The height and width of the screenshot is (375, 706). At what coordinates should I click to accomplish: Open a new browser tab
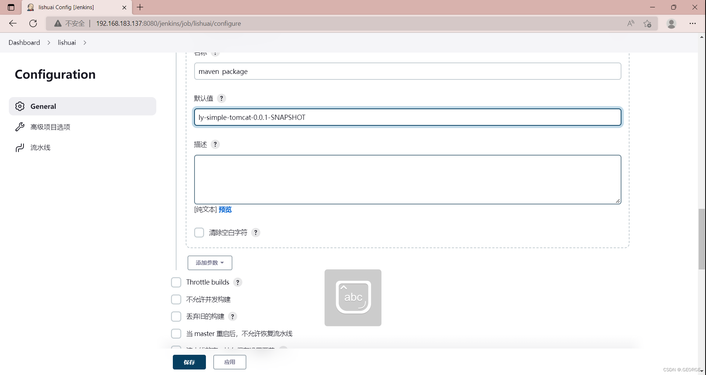140,7
